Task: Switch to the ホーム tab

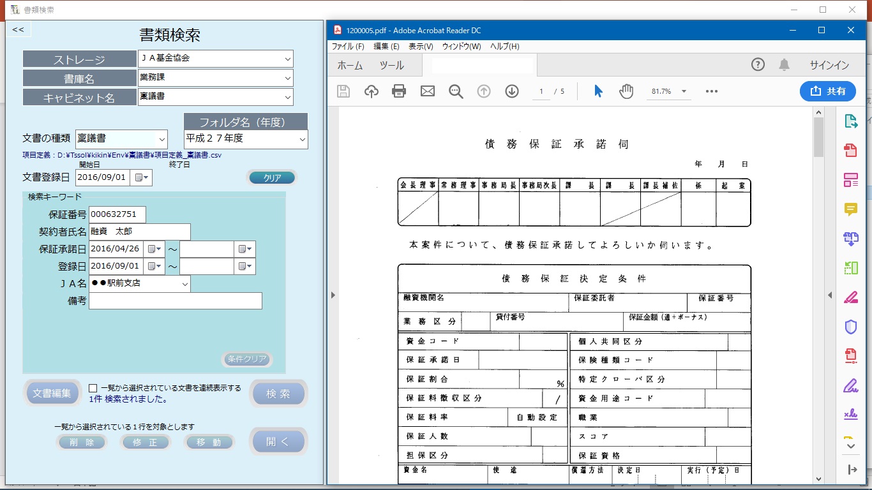Action: [x=350, y=65]
